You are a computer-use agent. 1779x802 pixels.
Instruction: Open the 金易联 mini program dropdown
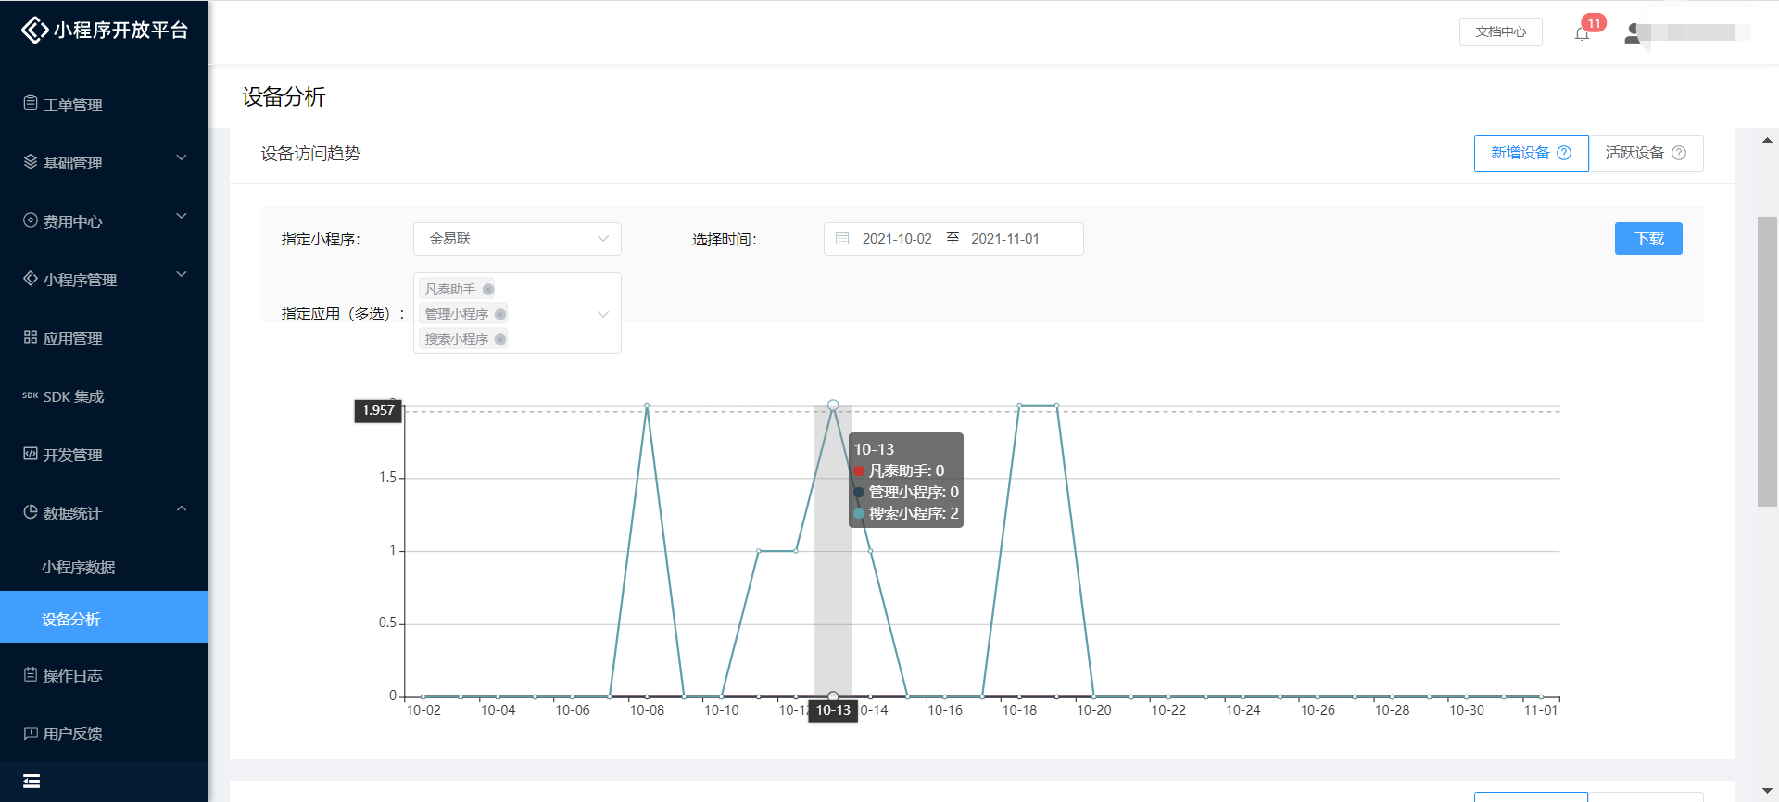(x=516, y=239)
